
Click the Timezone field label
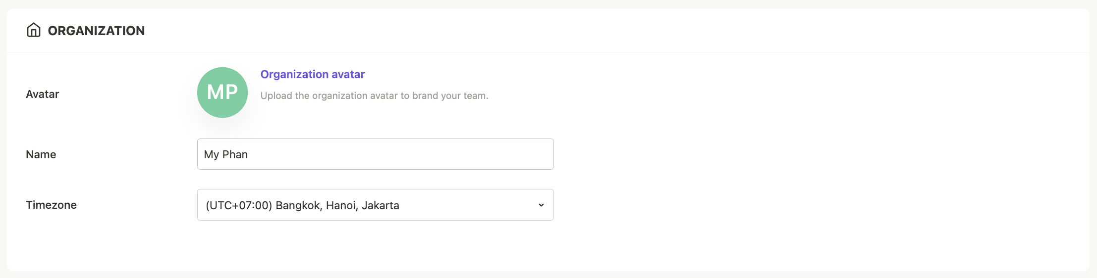(51, 205)
